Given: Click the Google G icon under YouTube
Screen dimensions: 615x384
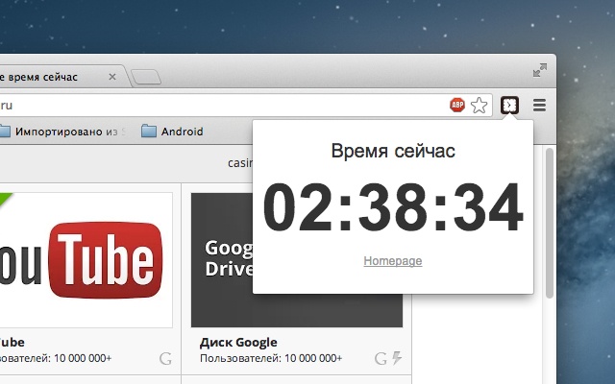Looking at the screenshot, I should click(x=165, y=358).
